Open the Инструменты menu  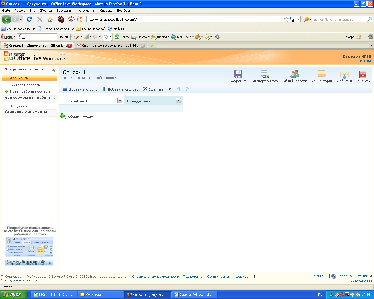85,11
